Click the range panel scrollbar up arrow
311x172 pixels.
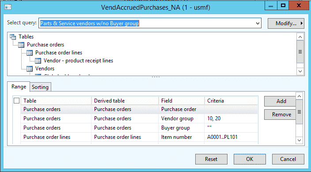click(x=300, y=96)
